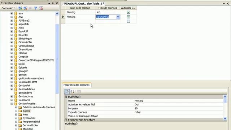Expand the BasePFE database node
Image resolution: width=231 pixels, height=130 pixels.
[12, 35]
